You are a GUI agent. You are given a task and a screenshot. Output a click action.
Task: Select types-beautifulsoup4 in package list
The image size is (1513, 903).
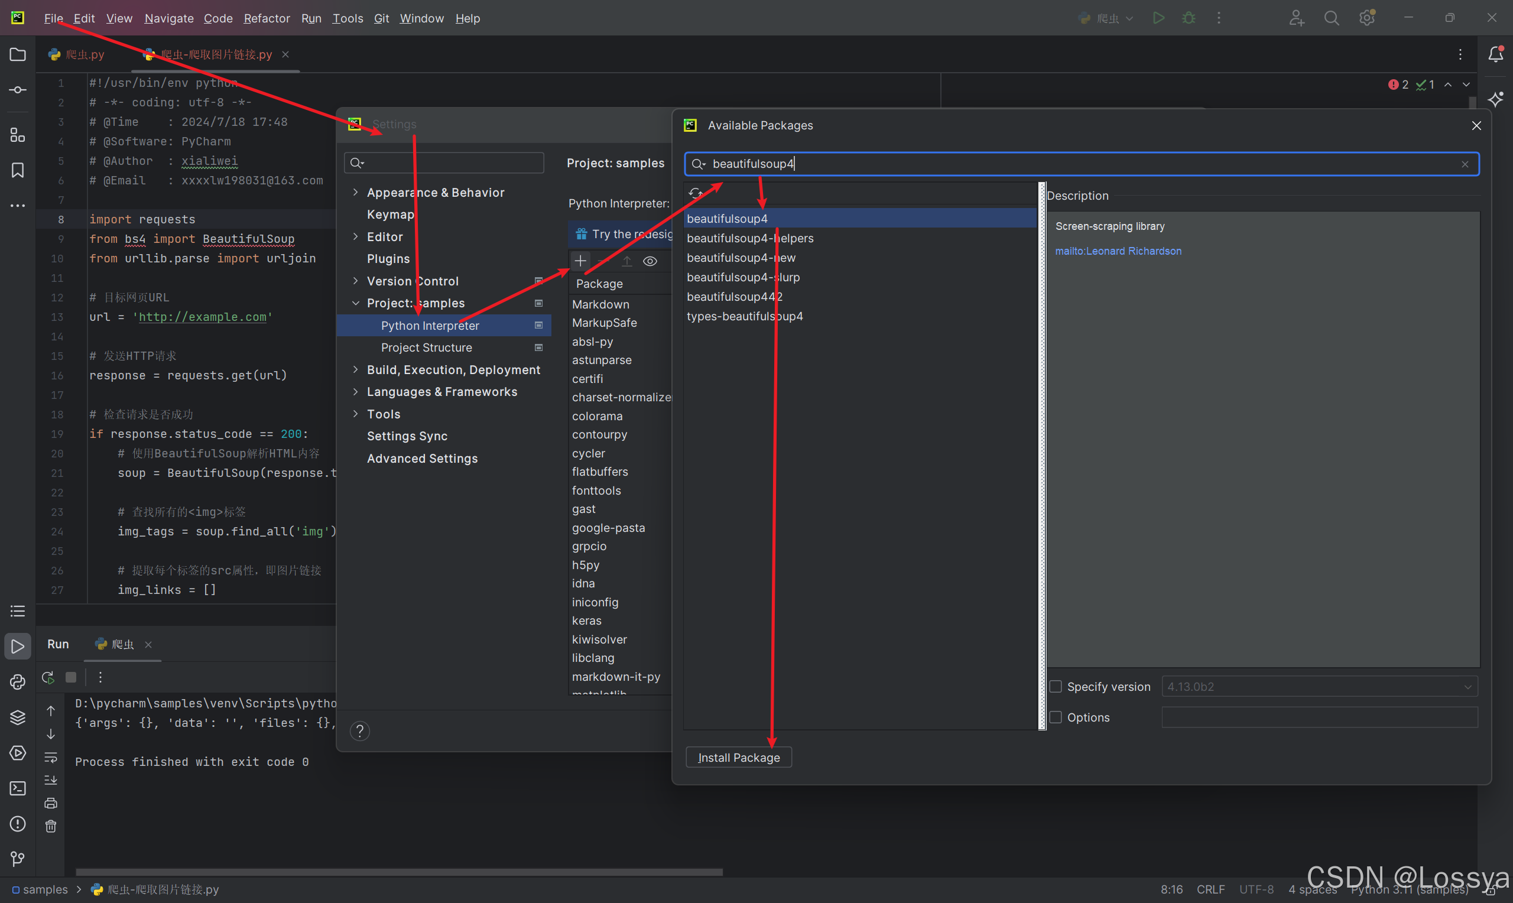[745, 316]
